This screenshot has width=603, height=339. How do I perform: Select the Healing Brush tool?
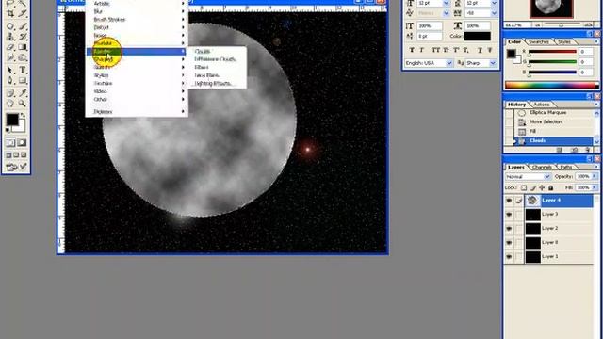point(10,26)
